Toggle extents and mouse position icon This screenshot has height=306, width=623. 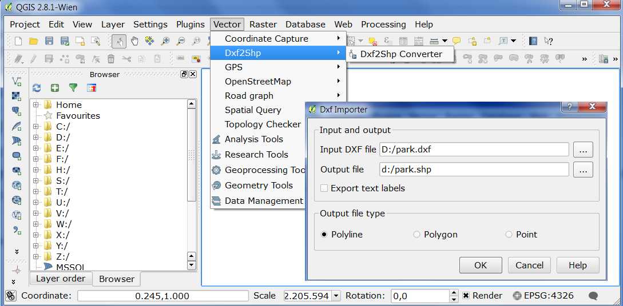pyautogui.click(x=11, y=296)
